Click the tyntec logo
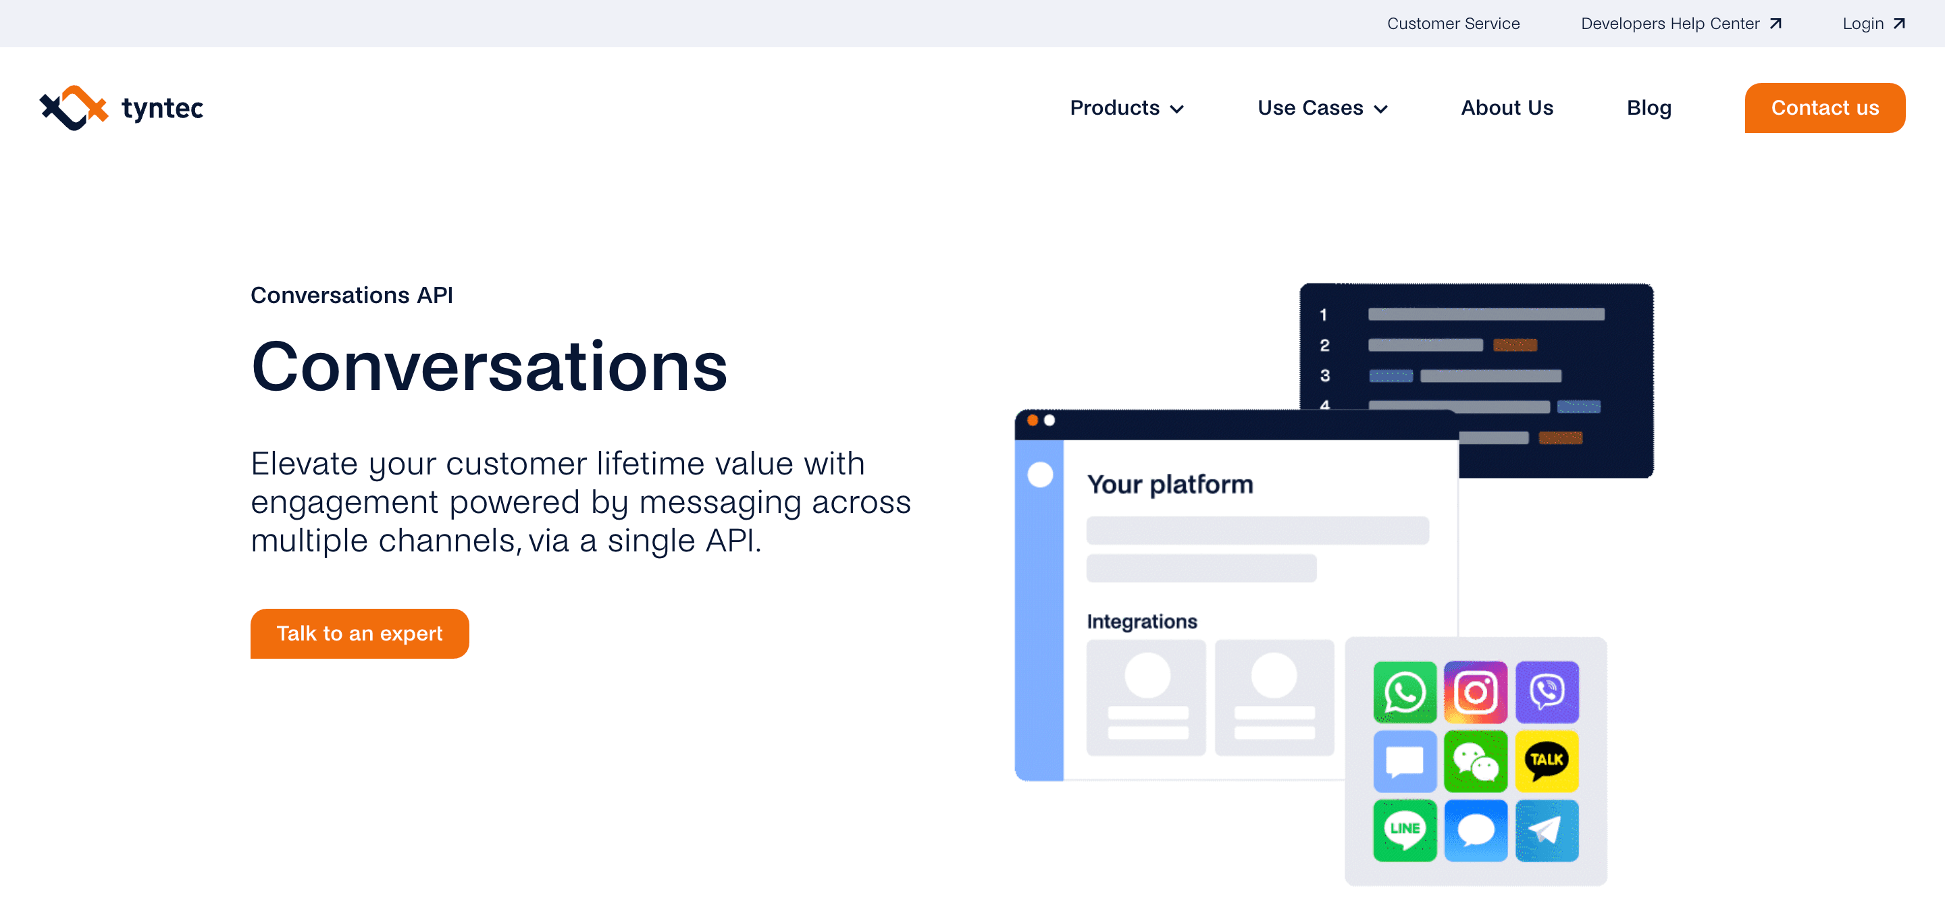 tap(120, 107)
